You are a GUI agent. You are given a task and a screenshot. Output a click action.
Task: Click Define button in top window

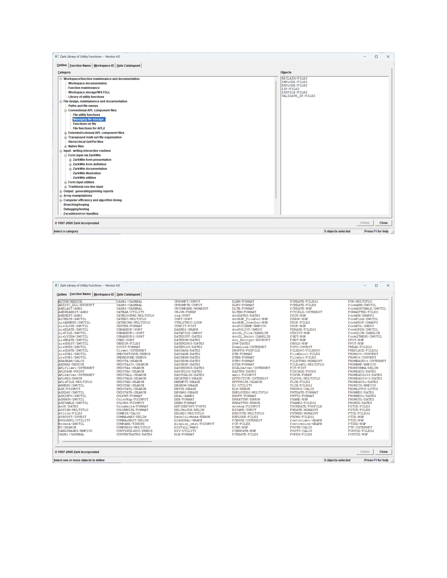pos(365,223)
